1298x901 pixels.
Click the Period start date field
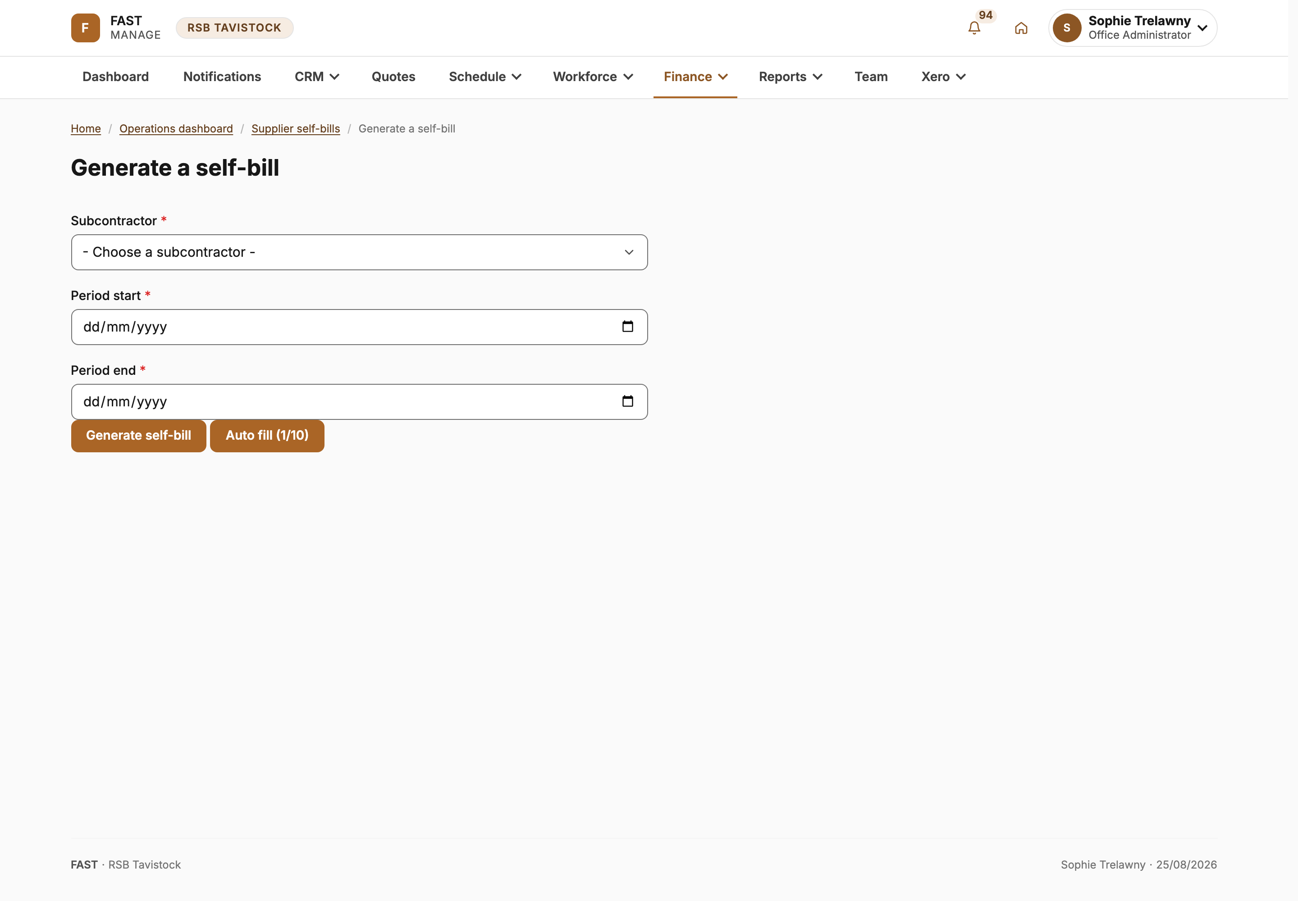tap(359, 327)
